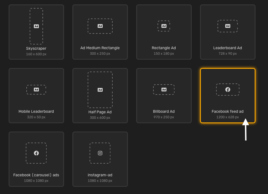Click the Instagram logo in instagram-ad card
The height and width of the screenshot is (194, 268).
(100, 153)
